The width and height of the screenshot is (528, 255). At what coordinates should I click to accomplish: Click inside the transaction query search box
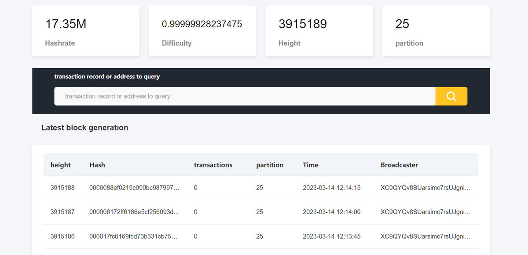pos(245,96)
